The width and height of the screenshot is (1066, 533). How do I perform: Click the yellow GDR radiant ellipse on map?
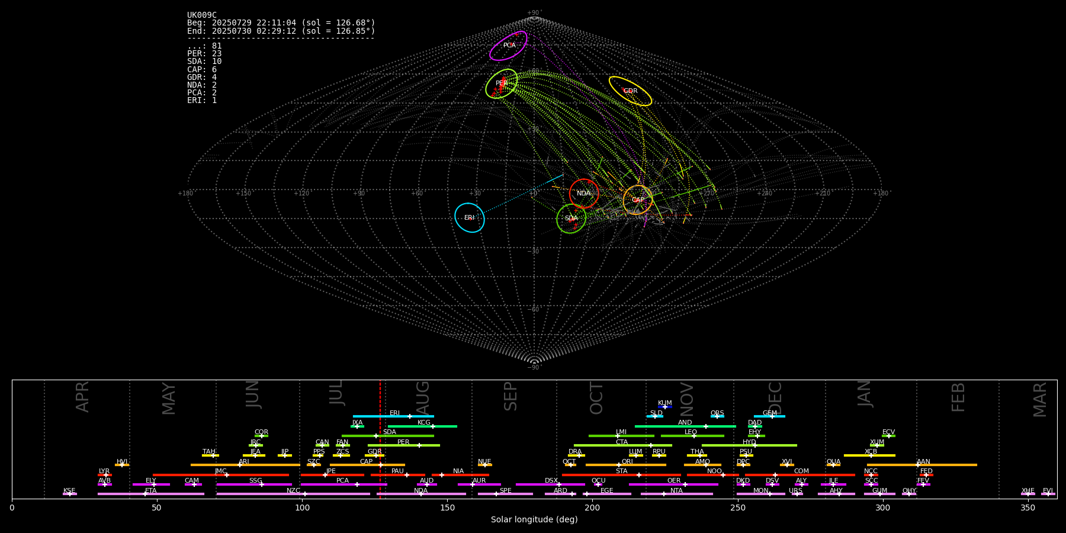tap(630, 91)
